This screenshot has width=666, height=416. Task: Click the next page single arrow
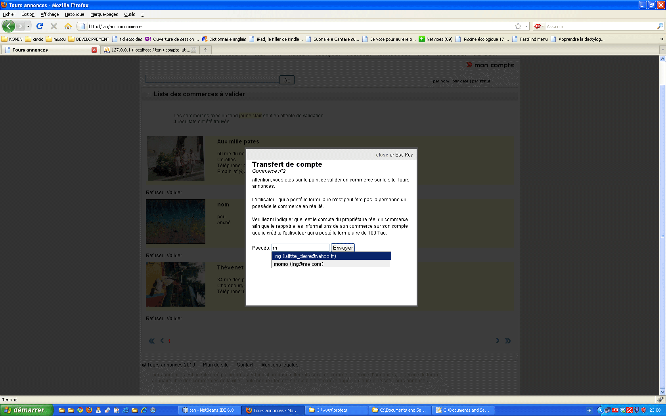click(x=497, y=341)
